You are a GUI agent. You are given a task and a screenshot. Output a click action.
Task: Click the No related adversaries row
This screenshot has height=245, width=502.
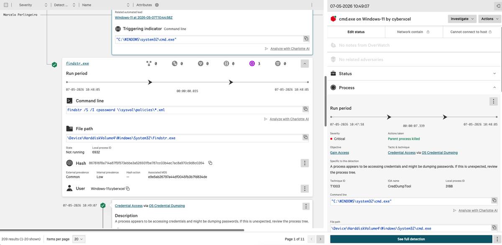point(414,59)
